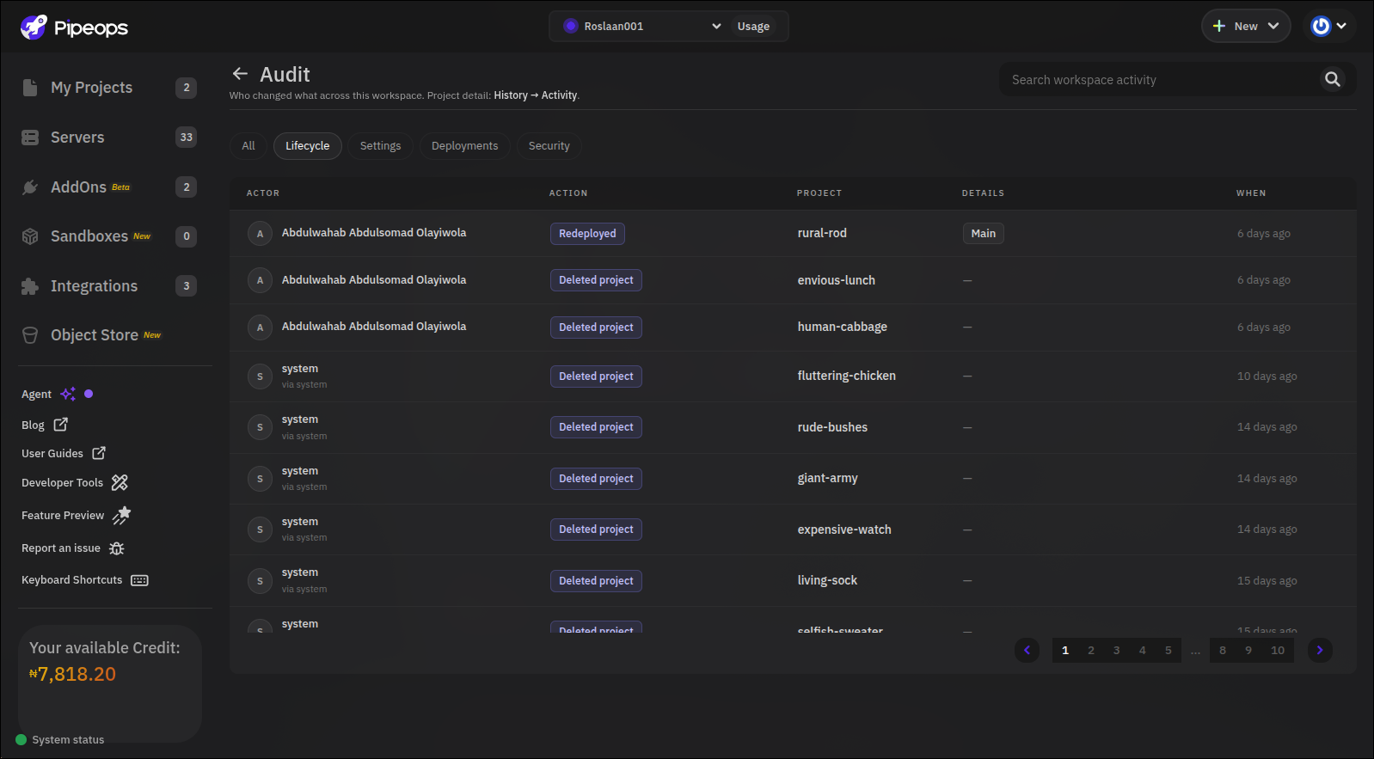Click project name giant-army
Image resolution: width=1374 pixels, height=759 pixels.
(x=828, y=478)
